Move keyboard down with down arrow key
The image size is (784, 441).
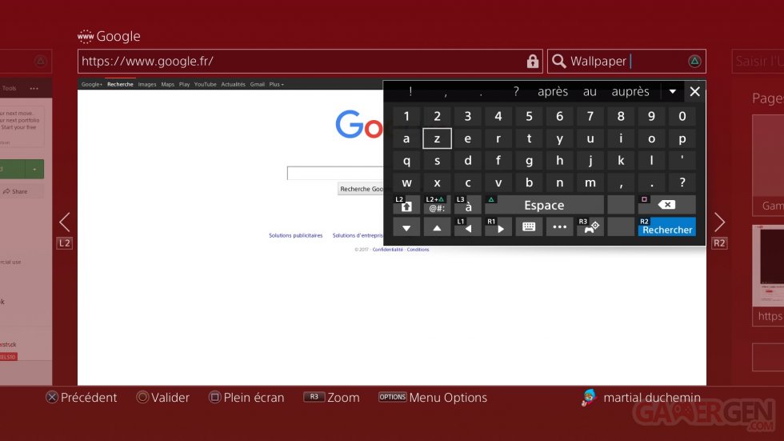pos(406,227)
